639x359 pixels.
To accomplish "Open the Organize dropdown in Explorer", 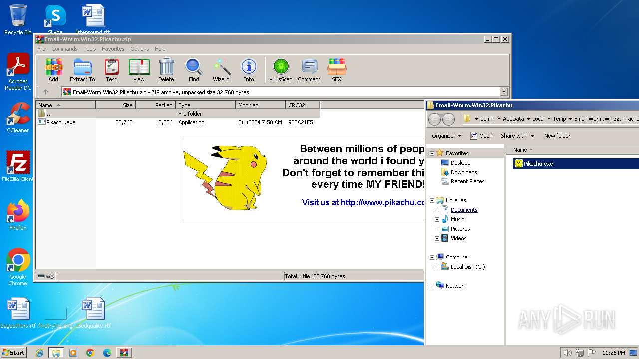I will [x=447, y=136].
